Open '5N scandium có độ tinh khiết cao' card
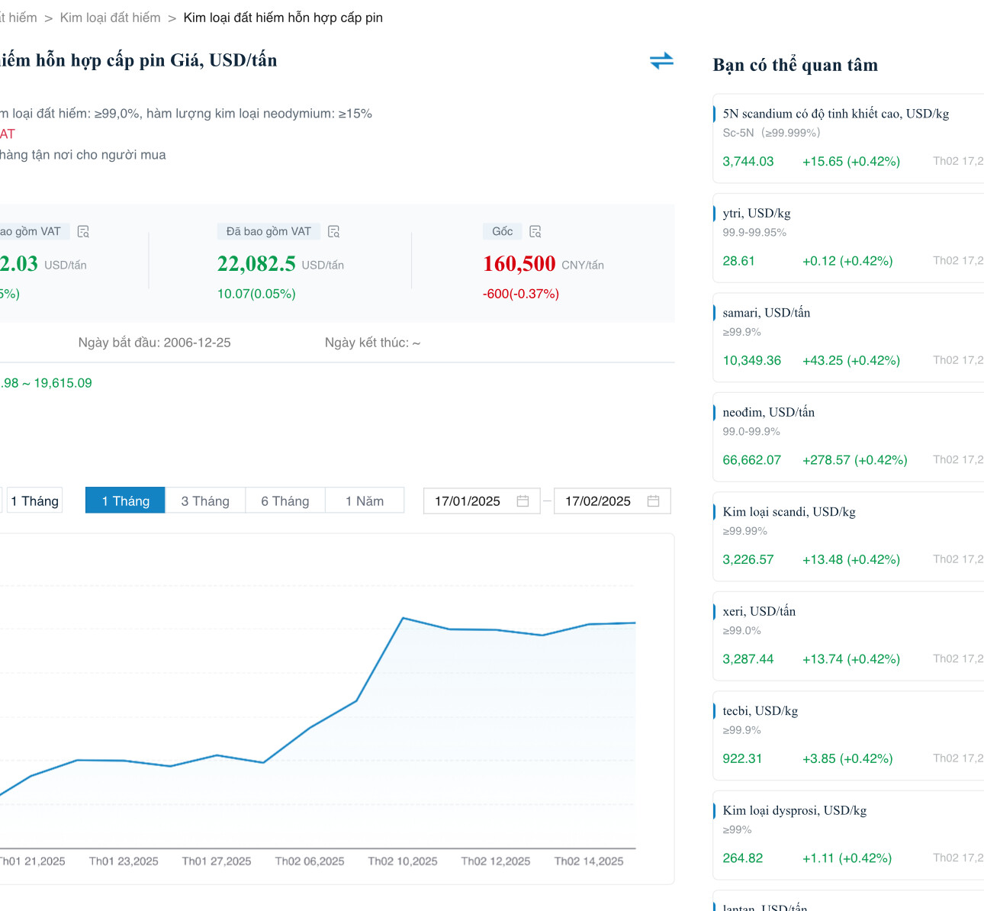 click(x=835, y=114)
